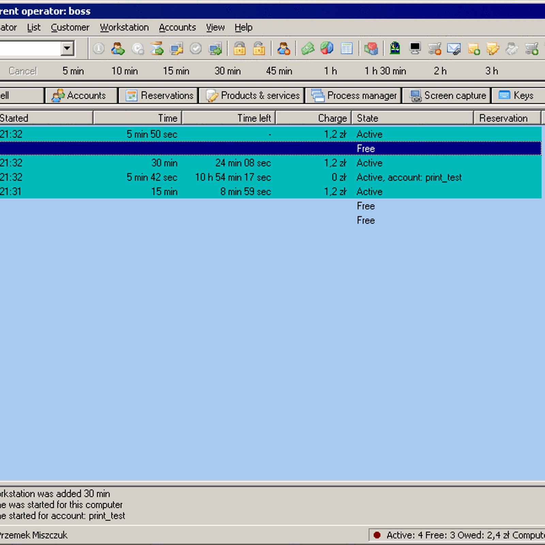The width and height of the screenshot is (545, 545).
Task: Sort by the Time left column header
Action: coord(229,118)
